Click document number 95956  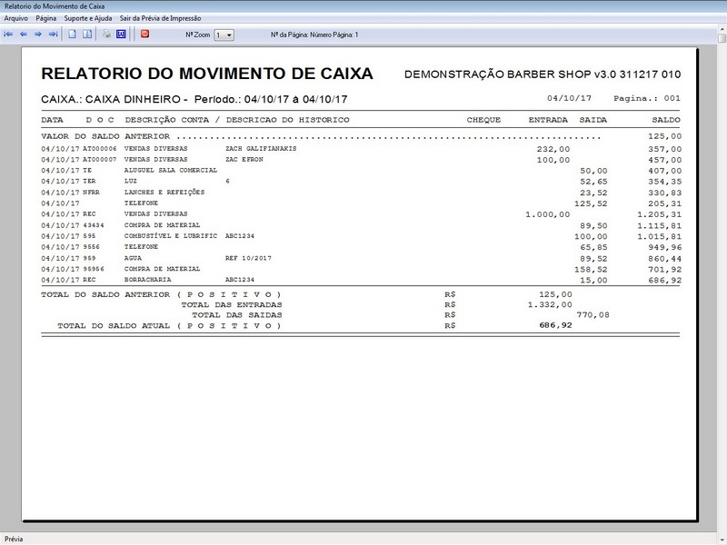94,269
